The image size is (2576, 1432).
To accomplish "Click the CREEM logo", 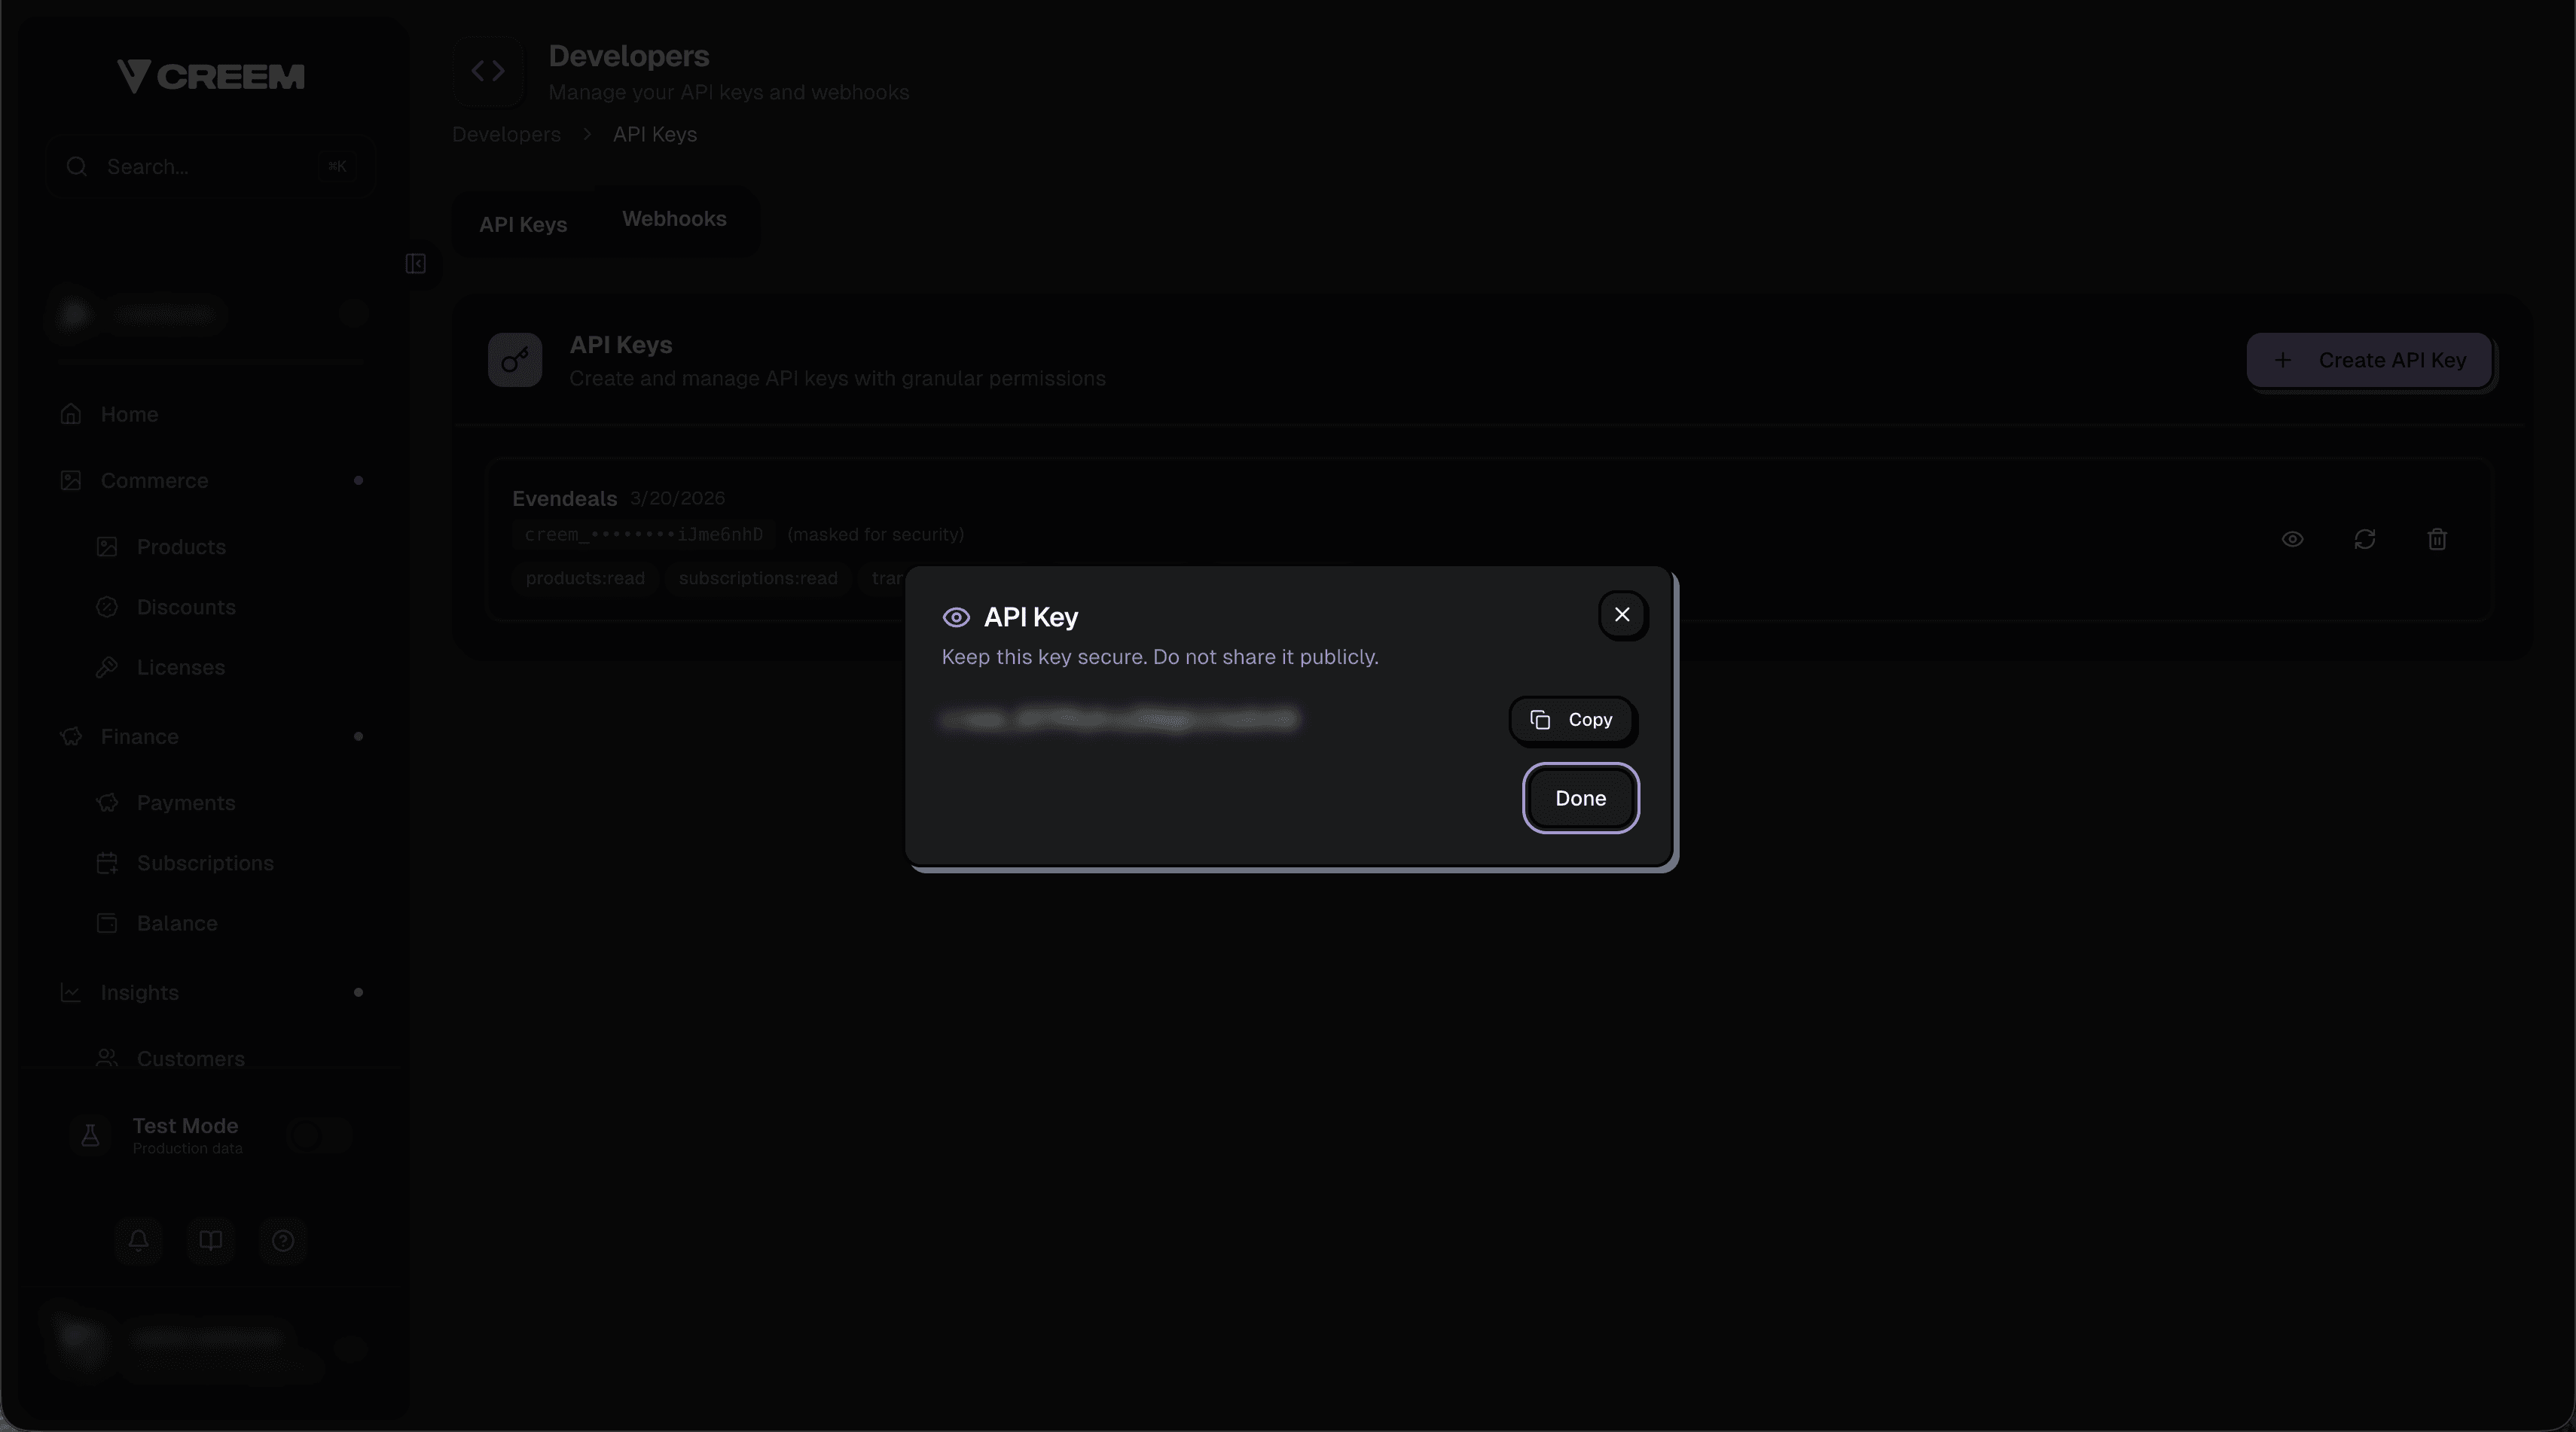I will (x=210, y=75).
